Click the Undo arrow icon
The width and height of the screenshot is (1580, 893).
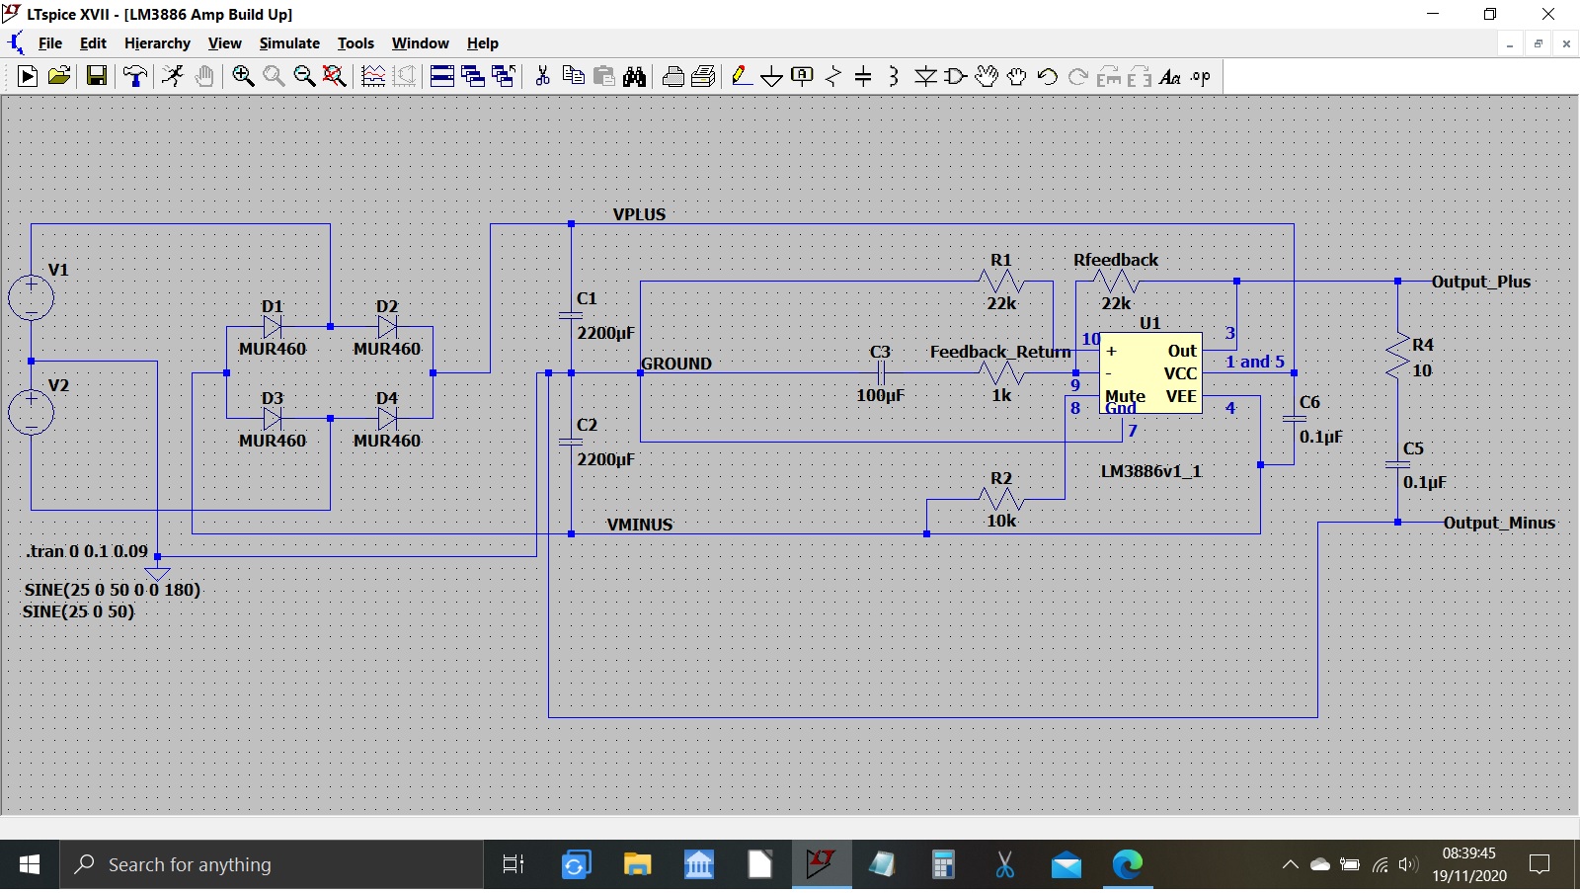pos(1048,76)
